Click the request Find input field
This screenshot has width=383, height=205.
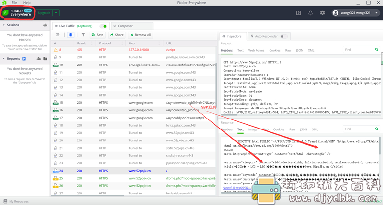click(358, 50)
